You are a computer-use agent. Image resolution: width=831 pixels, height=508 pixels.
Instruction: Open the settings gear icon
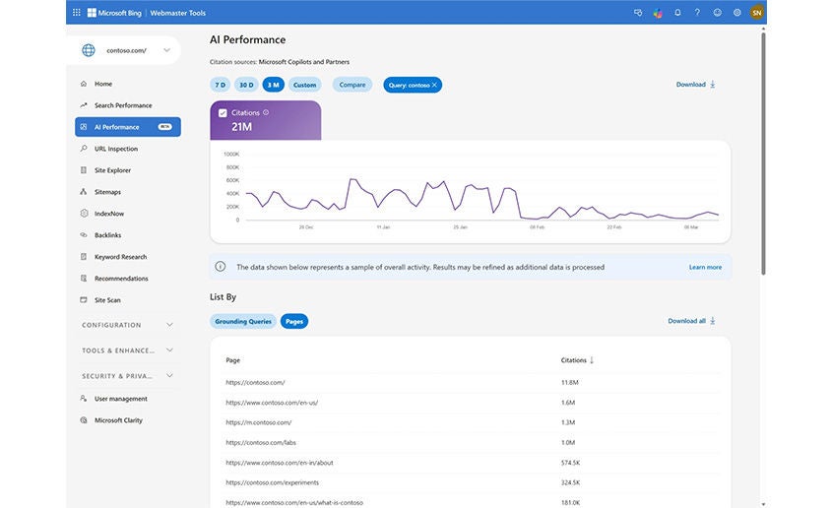click(x=736, y=13)
